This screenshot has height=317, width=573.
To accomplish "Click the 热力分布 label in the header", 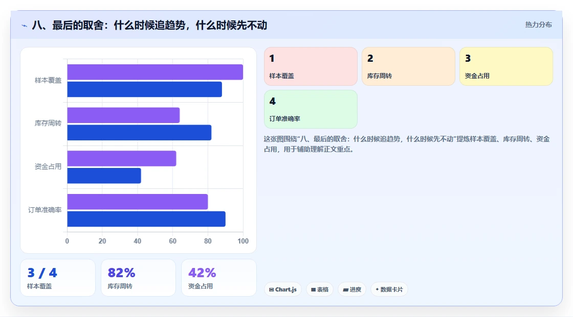I will tap(538, 25).
